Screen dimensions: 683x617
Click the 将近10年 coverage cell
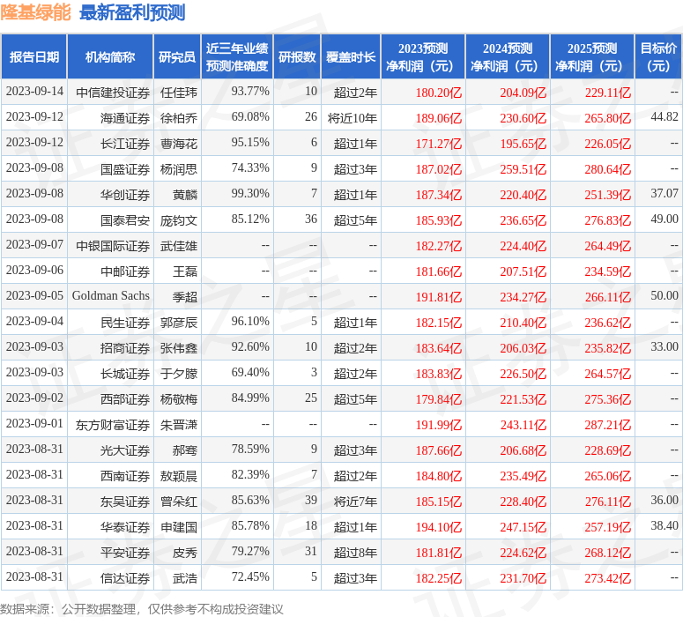point(353,118)
